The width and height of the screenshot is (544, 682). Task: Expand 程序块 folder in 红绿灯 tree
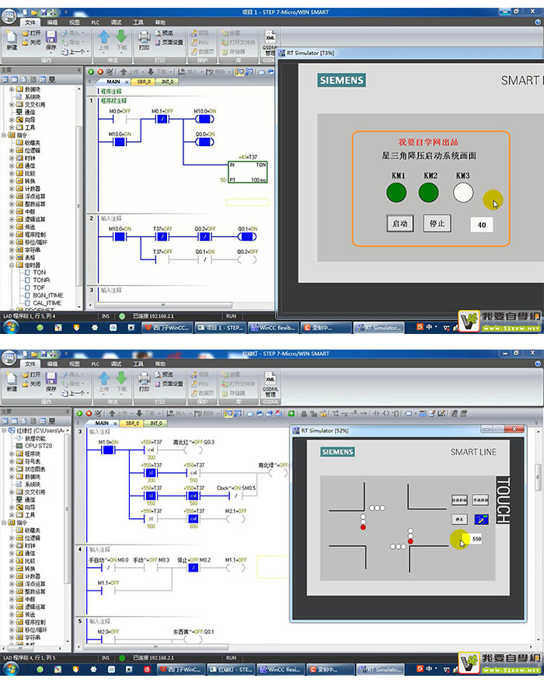pyautogui.click(x=12, y=454)
